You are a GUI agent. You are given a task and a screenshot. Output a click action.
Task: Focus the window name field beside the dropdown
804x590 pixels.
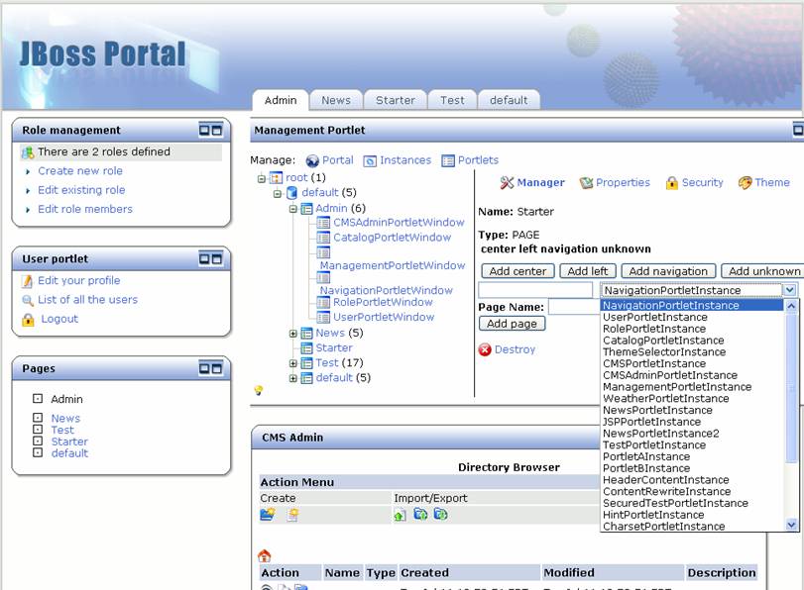(x=535, y=290)
